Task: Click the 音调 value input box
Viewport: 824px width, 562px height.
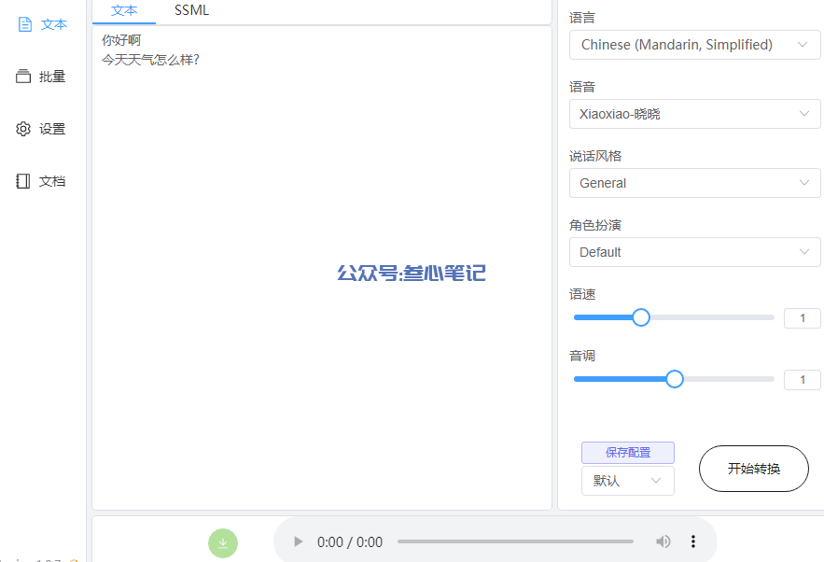Action: tap(802, 380)
